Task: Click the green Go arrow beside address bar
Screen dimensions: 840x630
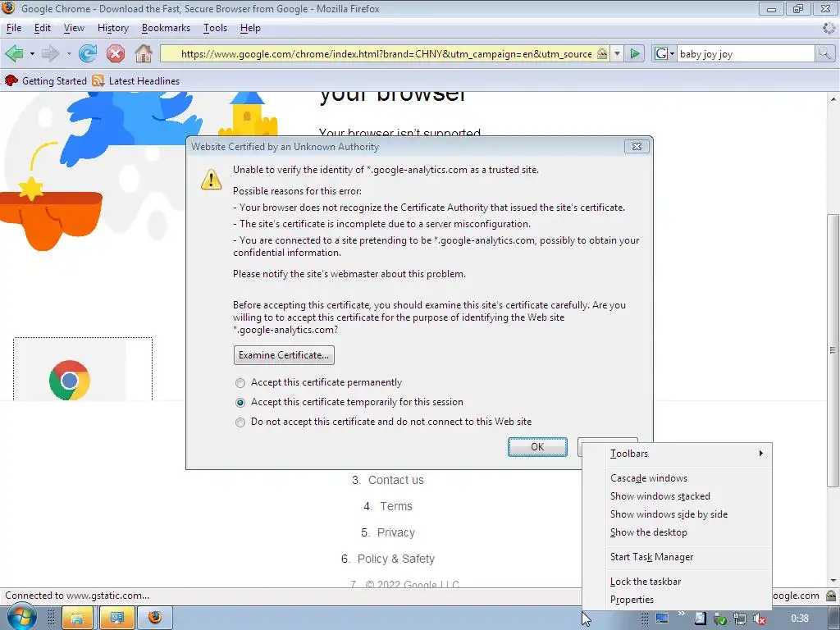Action: [x=635, y=53]
